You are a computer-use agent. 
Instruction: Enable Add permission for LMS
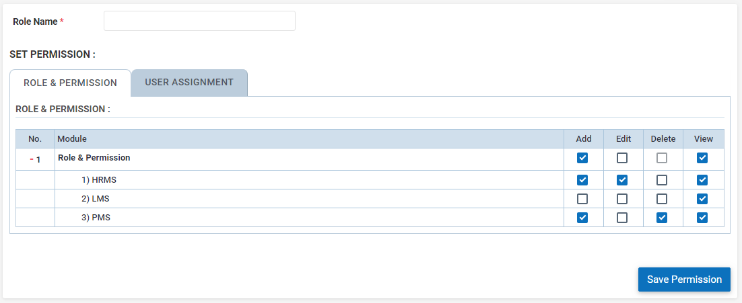(x=582, y=199)
